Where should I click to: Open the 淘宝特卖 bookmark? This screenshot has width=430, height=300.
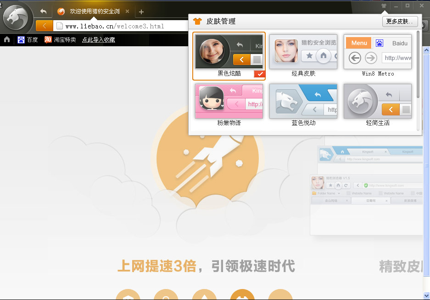(65, 40)
